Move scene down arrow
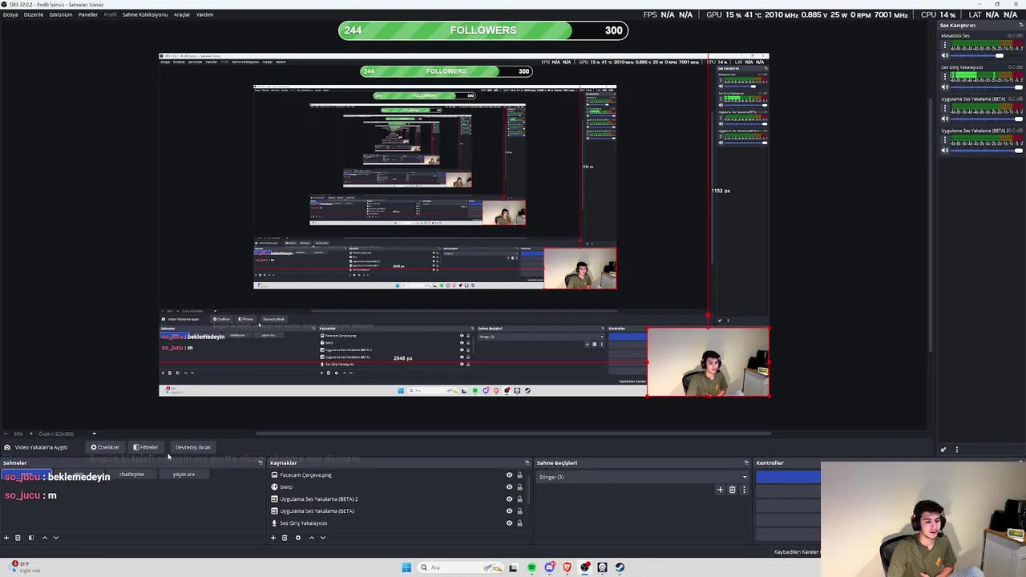Screen dimensions: 1026x577 pyautogui.click(x=56, y=538)
